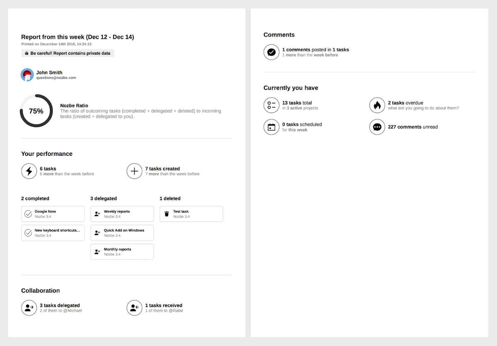Image resolution: width=497 pixels, height=346 pixels.
Task: Click John Smith's avatar picture
Action: pyautogui.click(x=27, y=75)
